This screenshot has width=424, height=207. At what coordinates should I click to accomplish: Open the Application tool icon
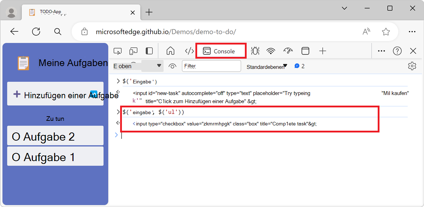(305, 51)
